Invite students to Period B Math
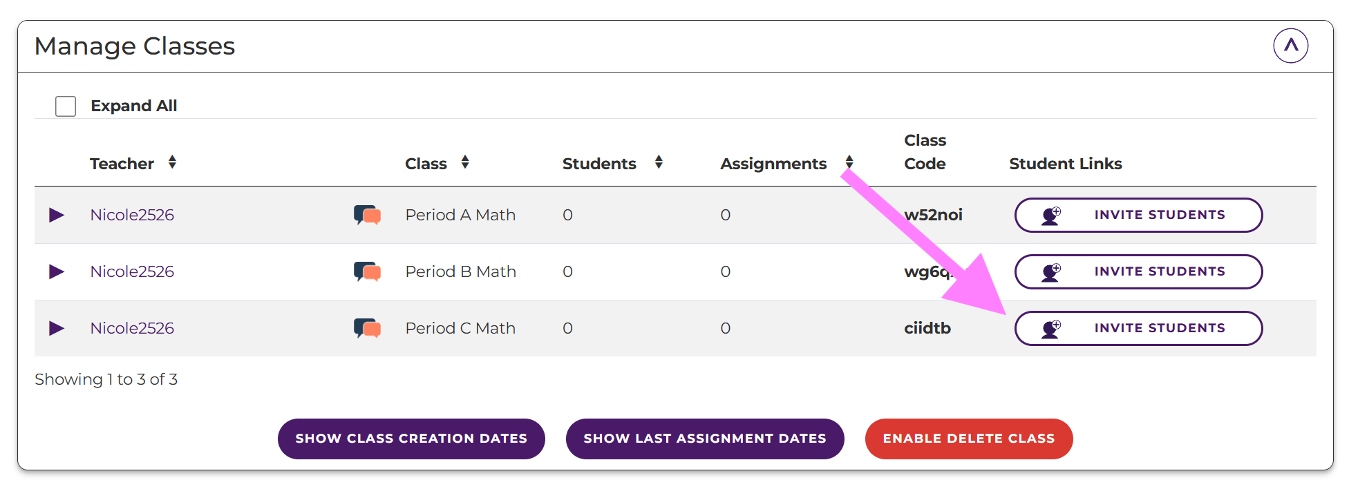The height and width of the screenshot is (498, 1349). pos(1138,271)
